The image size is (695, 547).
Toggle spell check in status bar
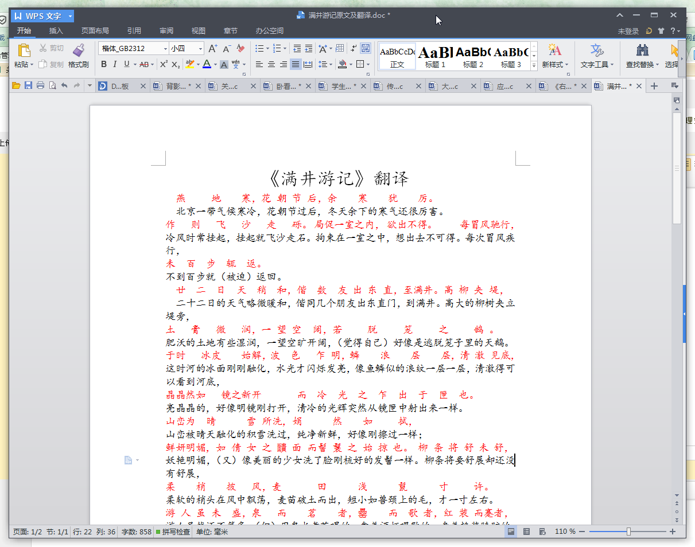pyautogui.click(x=173, y=532)
